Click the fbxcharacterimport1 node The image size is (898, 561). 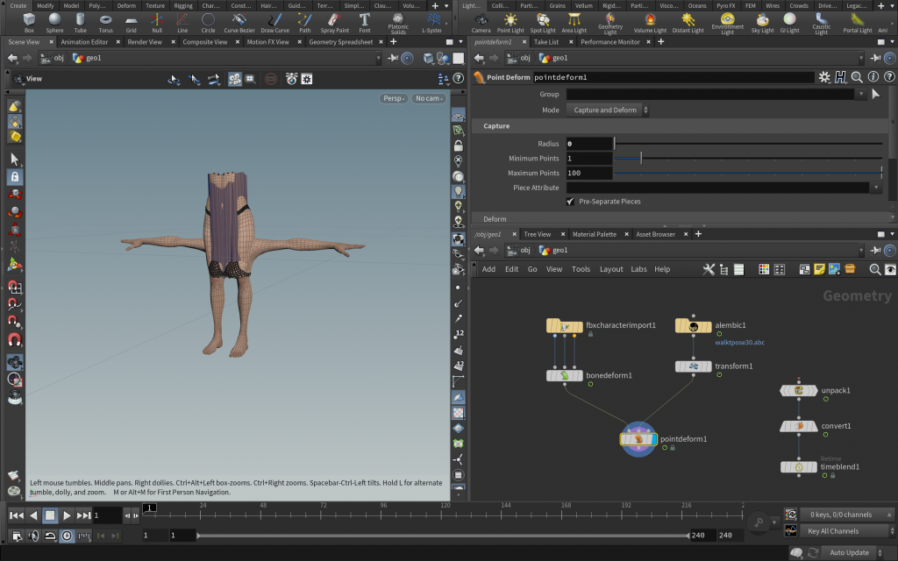[x=564, y=326]
